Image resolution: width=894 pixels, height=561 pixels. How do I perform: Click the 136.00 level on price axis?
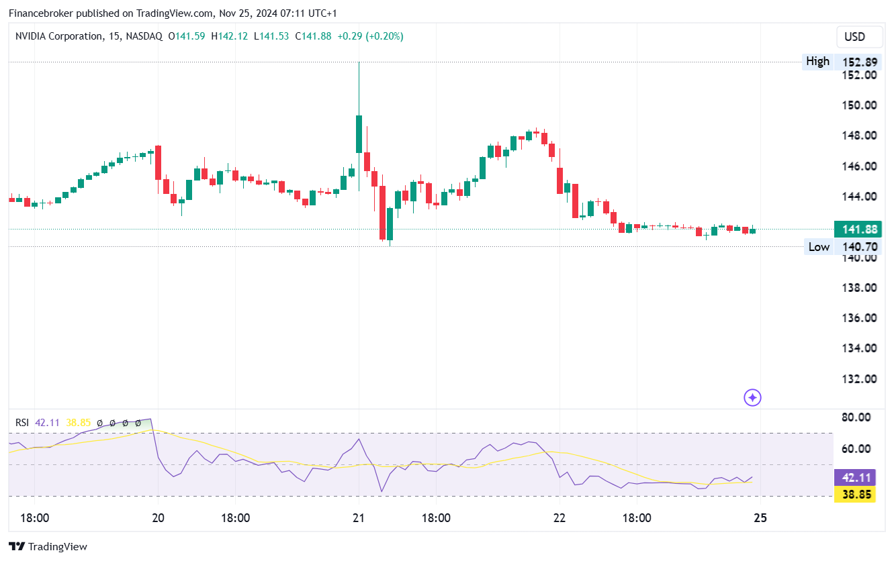click(x=860, y=318)
